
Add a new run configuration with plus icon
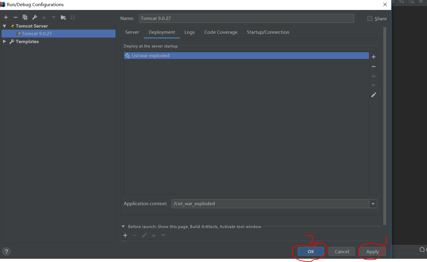(x=6, y=17)
